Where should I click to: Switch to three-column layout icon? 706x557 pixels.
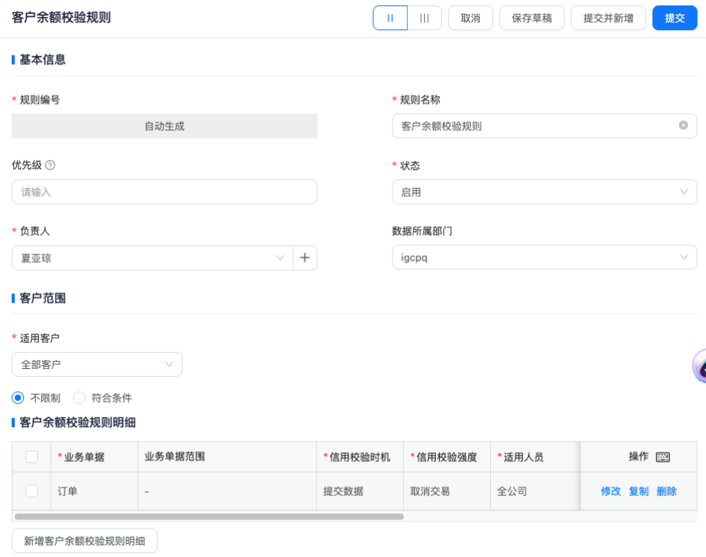(424, 18)
